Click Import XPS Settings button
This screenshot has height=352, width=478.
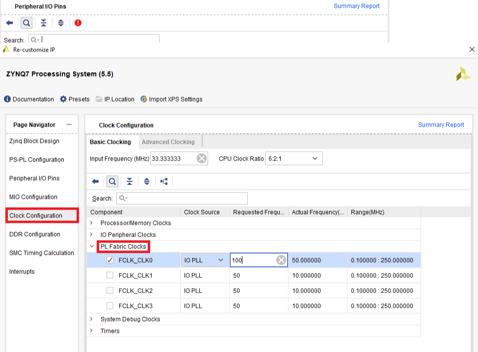(171, 99)
